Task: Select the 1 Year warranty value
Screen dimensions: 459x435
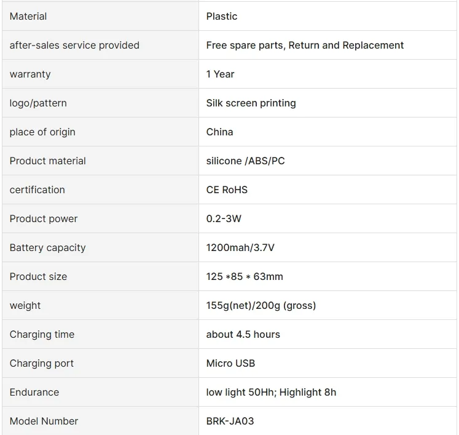Action: pos(220,74)
